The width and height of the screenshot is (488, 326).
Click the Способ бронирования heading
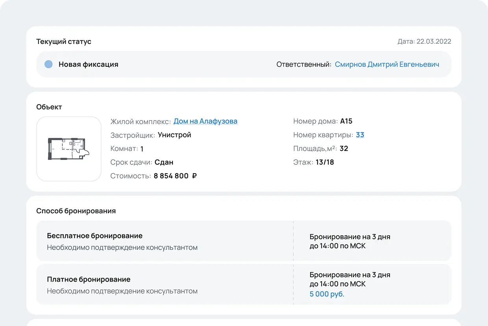tap(76, 211)
